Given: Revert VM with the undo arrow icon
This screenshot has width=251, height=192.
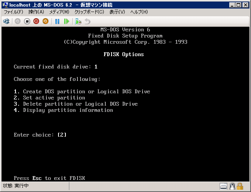Looking at the screenshot, I should 88,21.
